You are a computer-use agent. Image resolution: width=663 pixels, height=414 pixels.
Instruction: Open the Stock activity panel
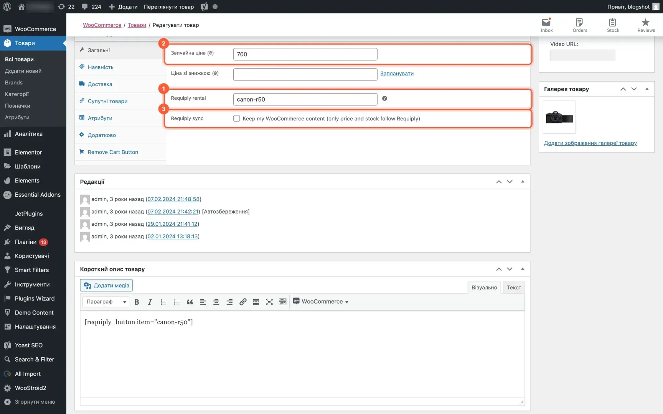(x=613, y=25)
